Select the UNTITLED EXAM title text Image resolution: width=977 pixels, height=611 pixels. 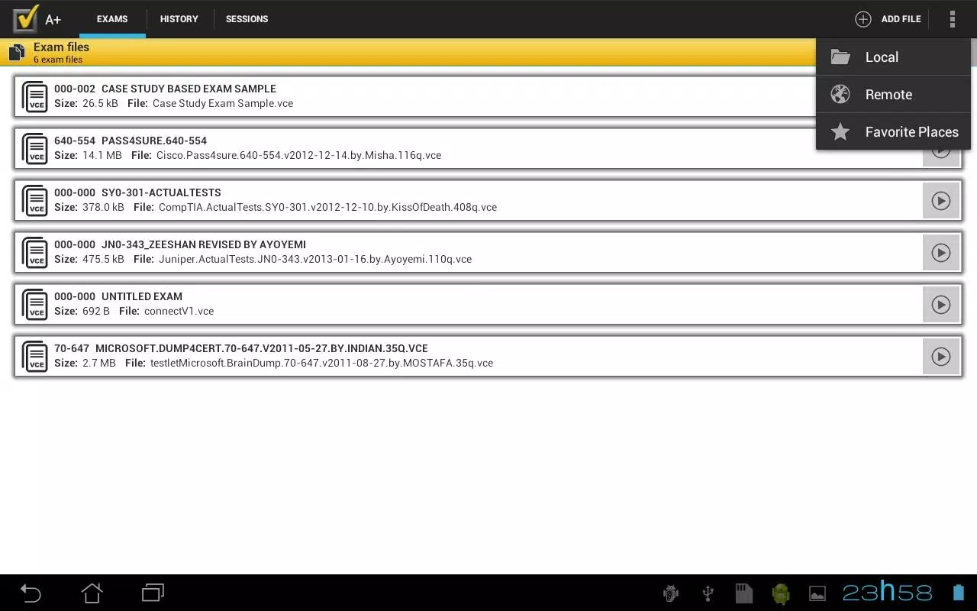point(142,296)
